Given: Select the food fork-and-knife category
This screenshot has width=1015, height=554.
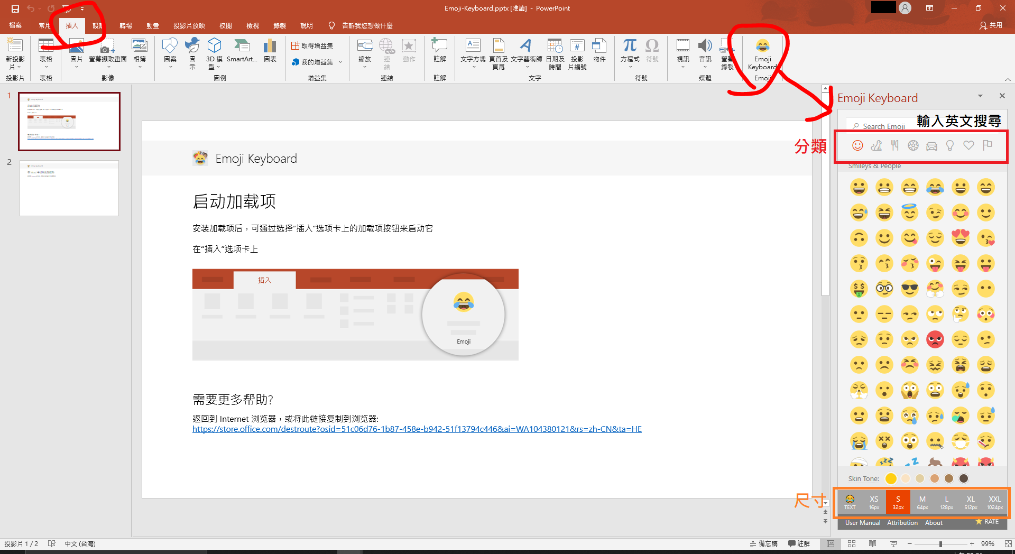Looking at the screenshot, I should point(895,145).
